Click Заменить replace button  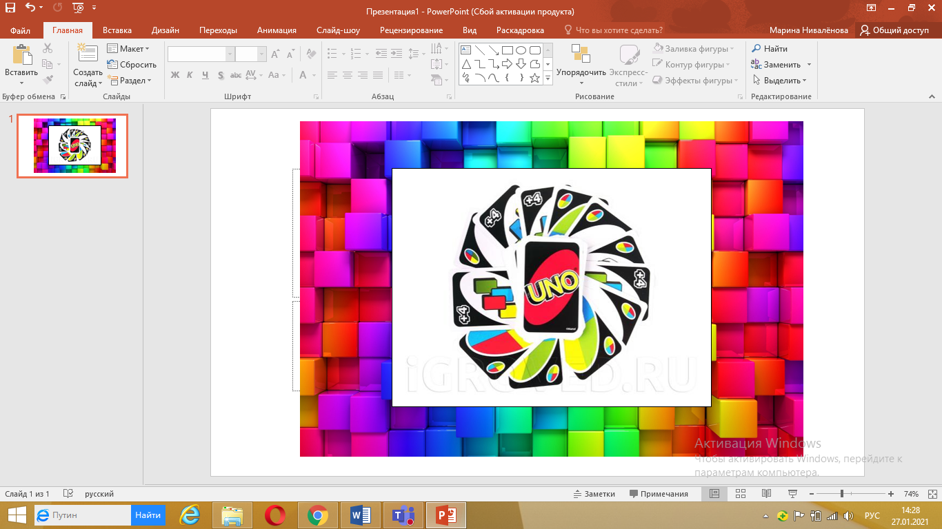tap(776, 65)
